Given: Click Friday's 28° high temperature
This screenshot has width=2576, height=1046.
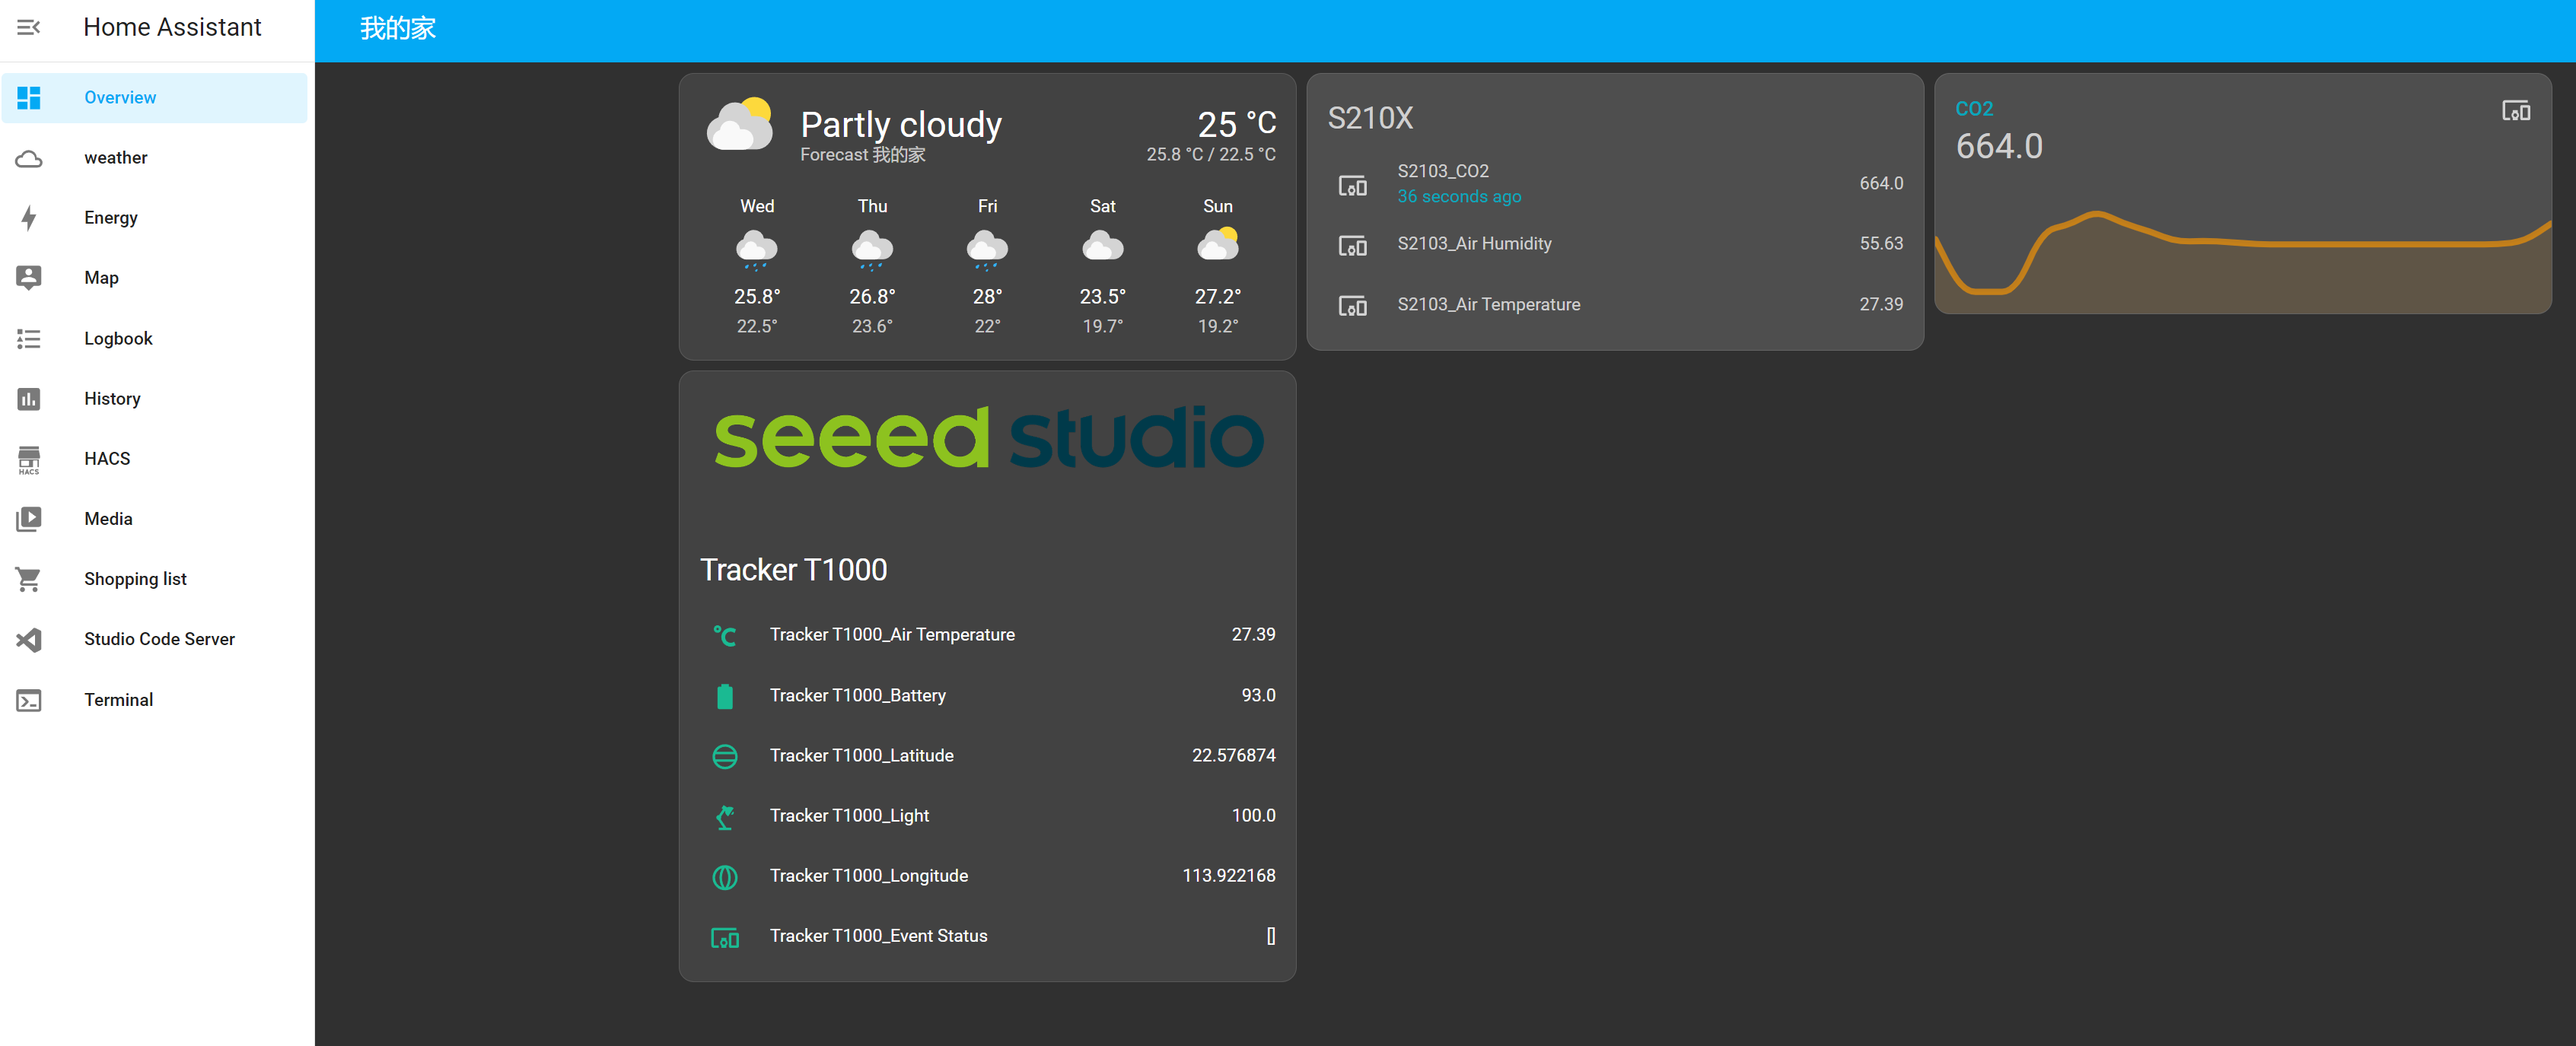Looking at the screenshot, I should 987,297.
